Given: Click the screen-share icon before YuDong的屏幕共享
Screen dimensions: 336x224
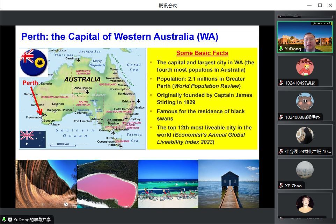Looking at the screenshot, I should pyautogui.click(x=10, y=219).
